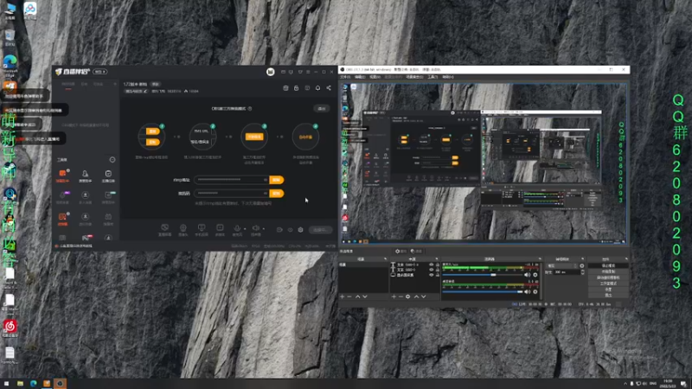Remove scene with minus icon in OBS Scenes panel
Screen dimensions: 692x389
(349, 297)
